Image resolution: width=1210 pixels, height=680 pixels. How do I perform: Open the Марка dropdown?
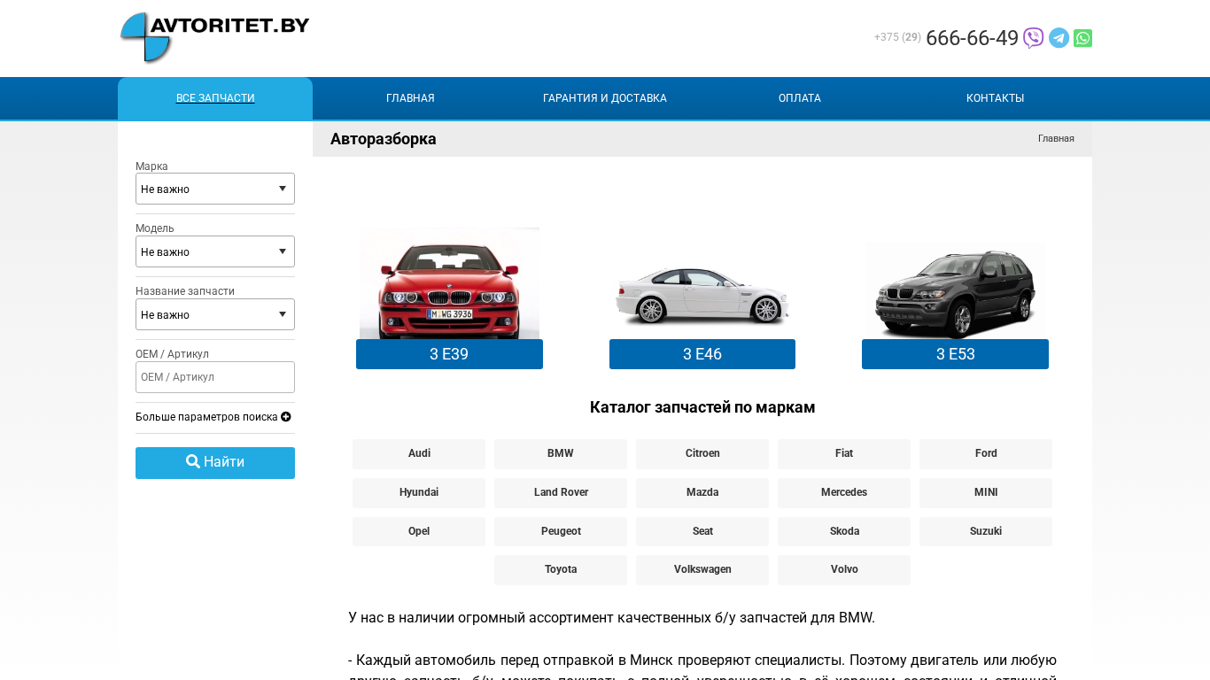click(215, 189)
